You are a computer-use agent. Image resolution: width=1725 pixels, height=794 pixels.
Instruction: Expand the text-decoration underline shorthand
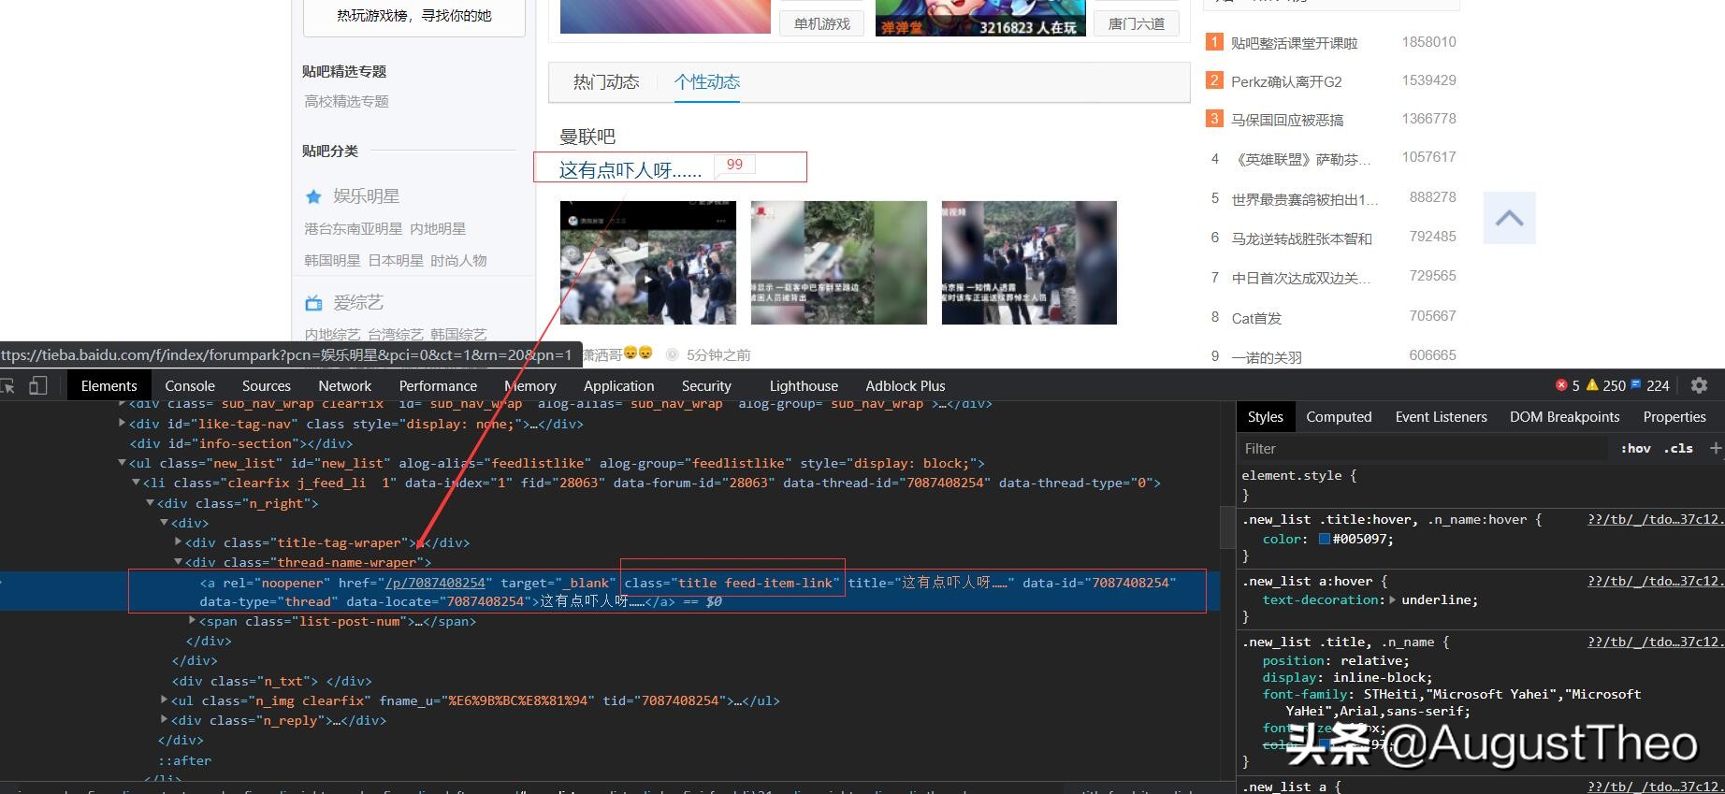click(1392, 600)
